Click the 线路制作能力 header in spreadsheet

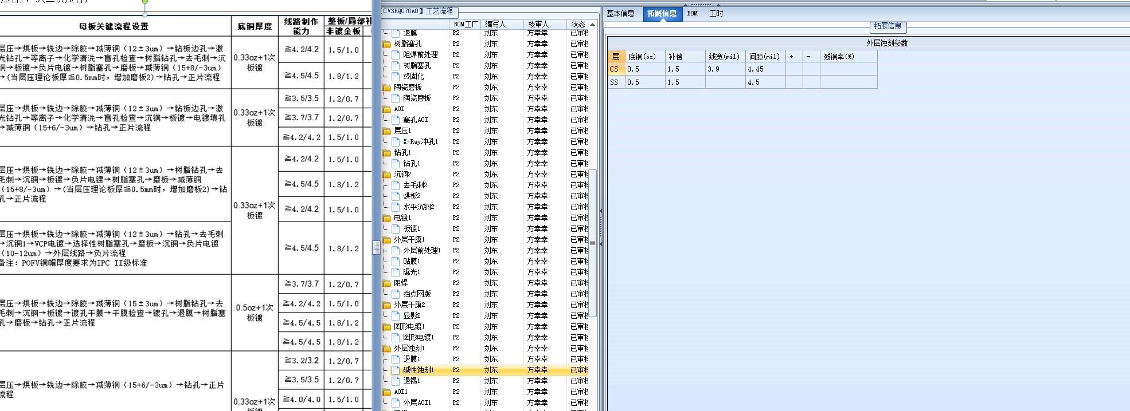pos(301,26)
